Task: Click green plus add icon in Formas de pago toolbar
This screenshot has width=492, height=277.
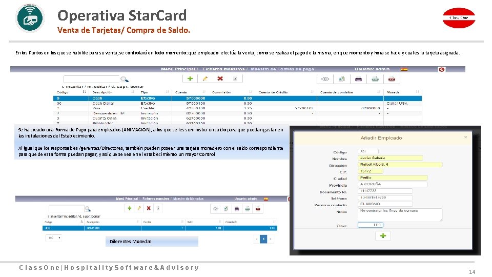Action: click(x=190, y=78)
